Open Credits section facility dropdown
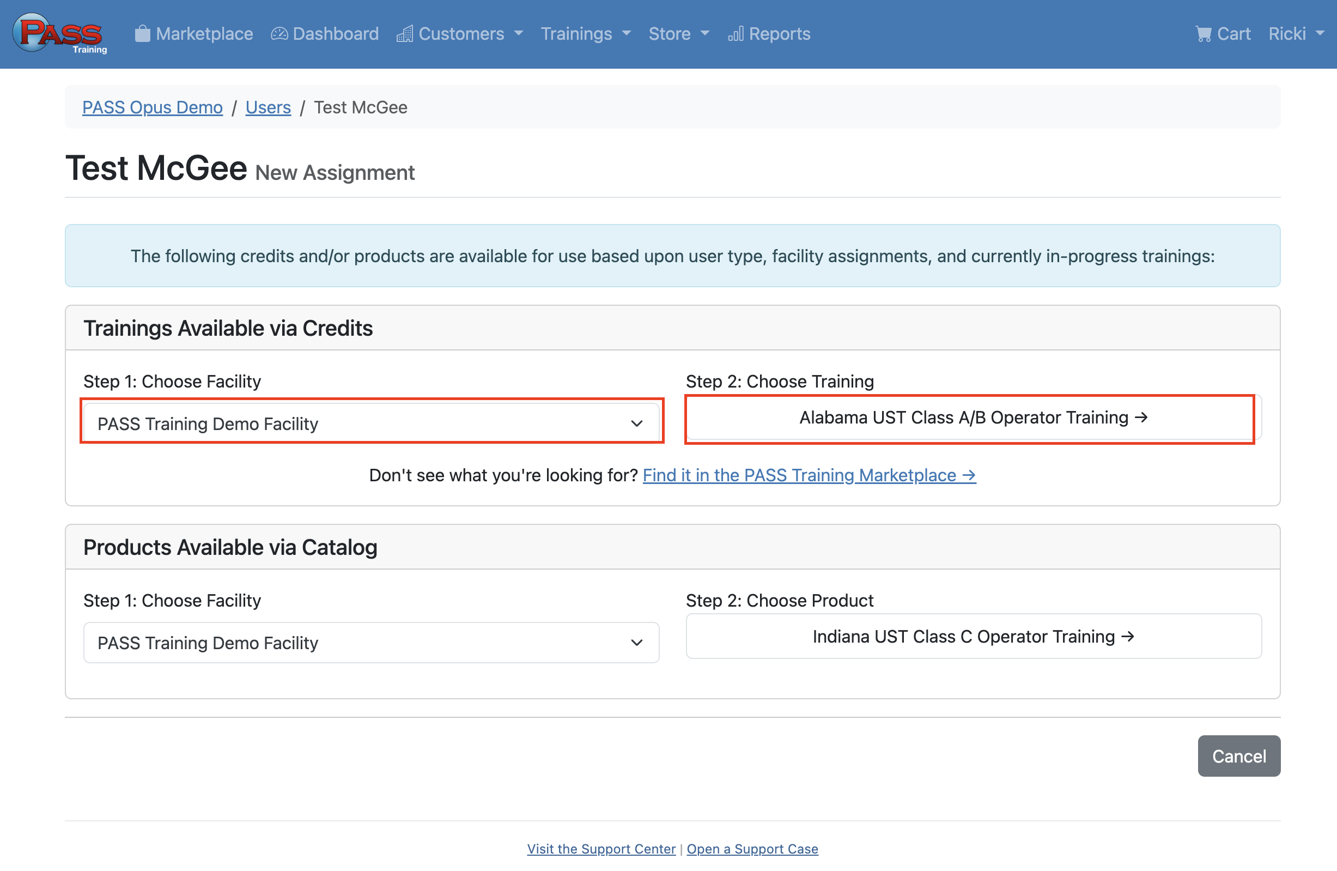The width and height of the screenshot is (1337, 871). (371, 423)
